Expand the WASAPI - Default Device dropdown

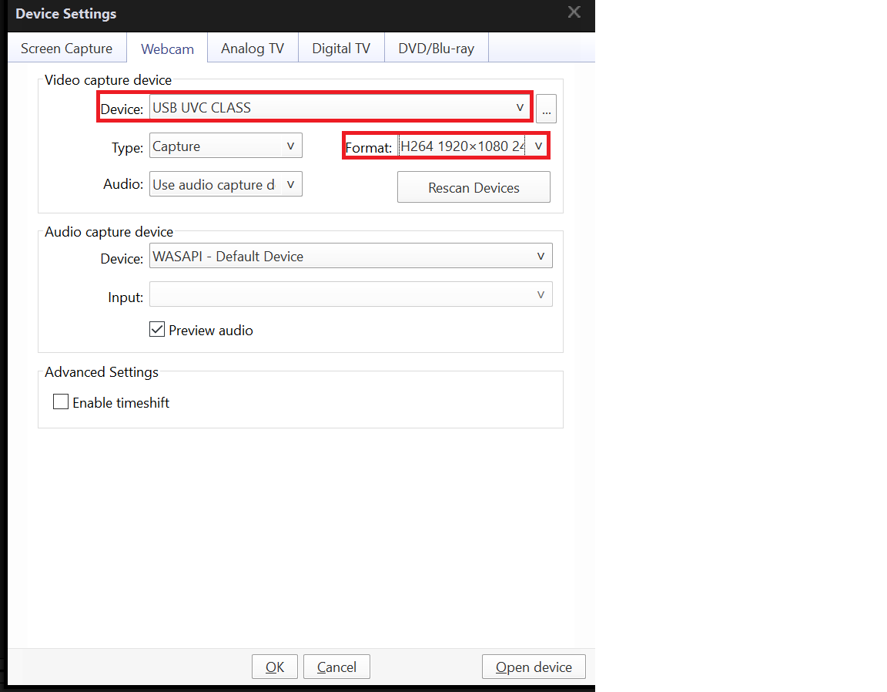[x=350, y=257]
